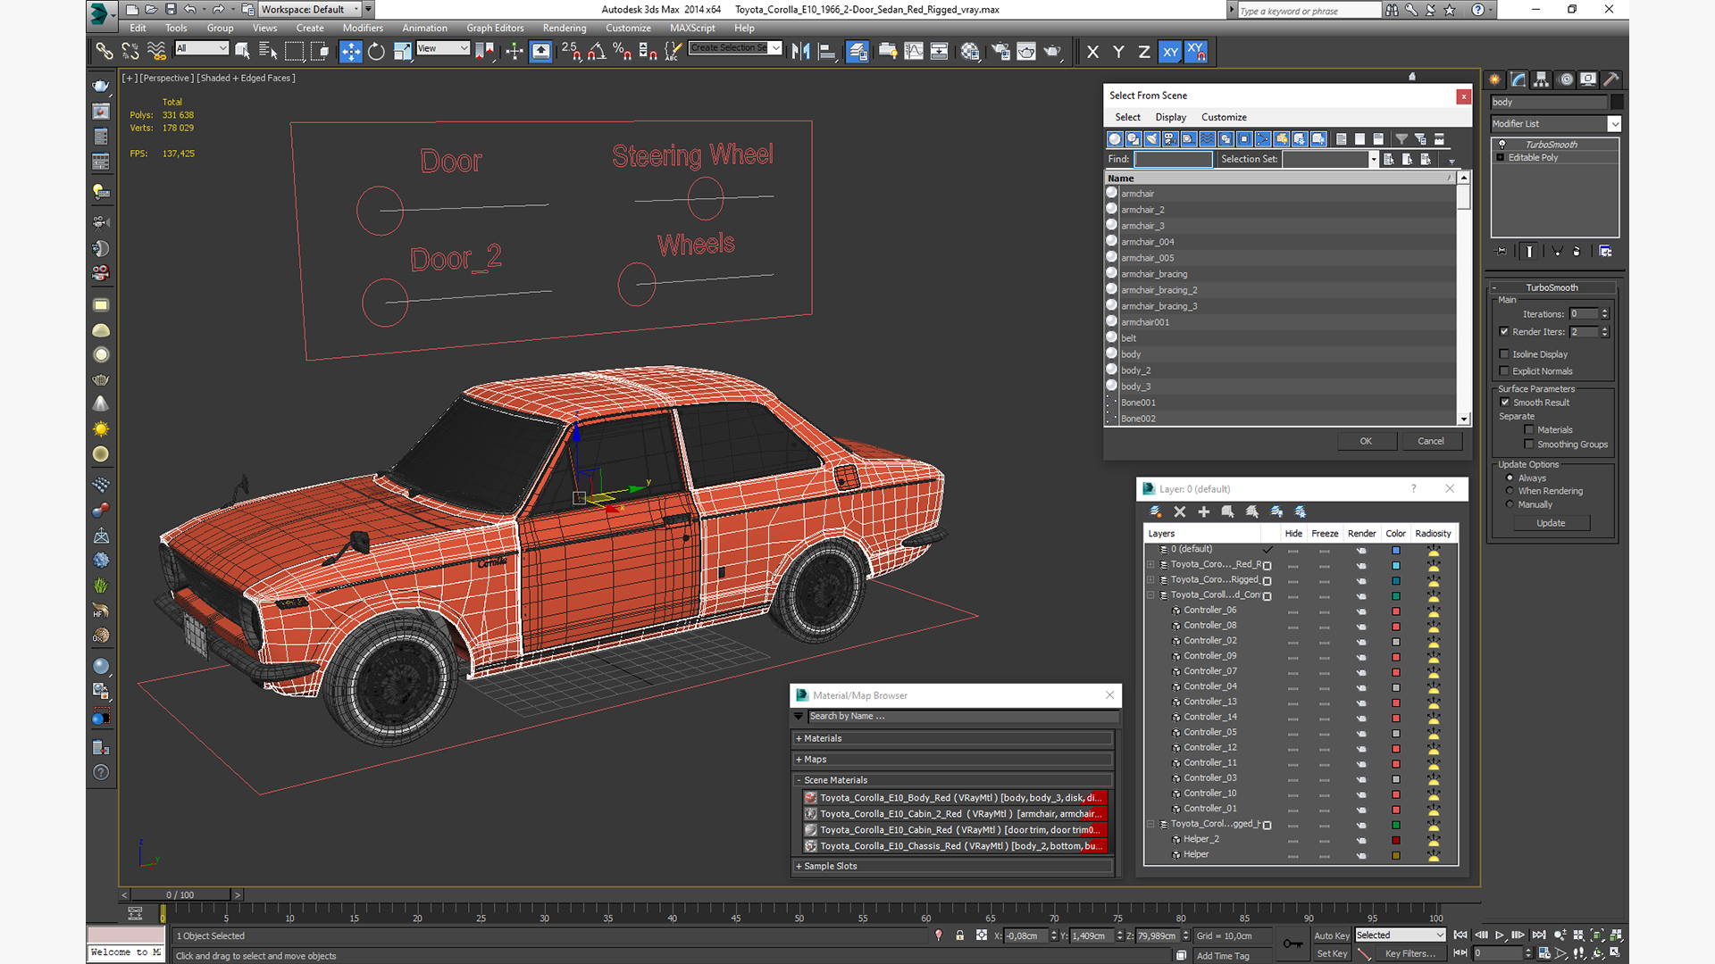Click the Undo arrow in title bar

(x=190, y=10)
